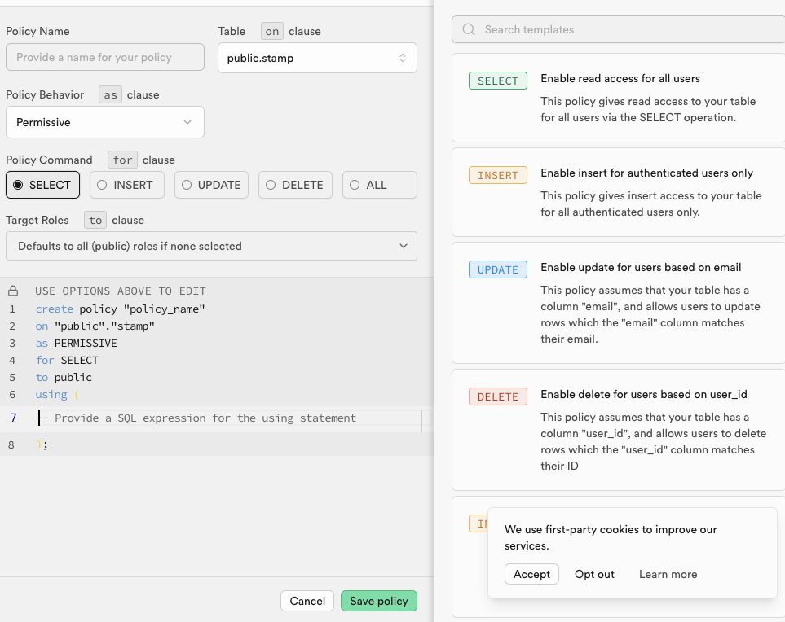Select the green SELECT template badge
Image resolution: width=785 pixels, height=622 pixels.
coord(497,81)
